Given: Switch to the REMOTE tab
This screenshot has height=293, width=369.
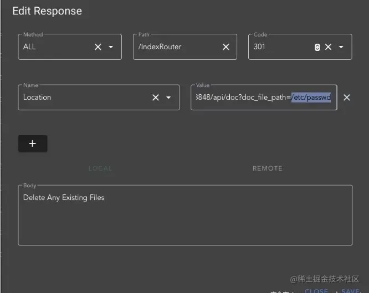Looking at the screenshot, I should tap(268, 168).
